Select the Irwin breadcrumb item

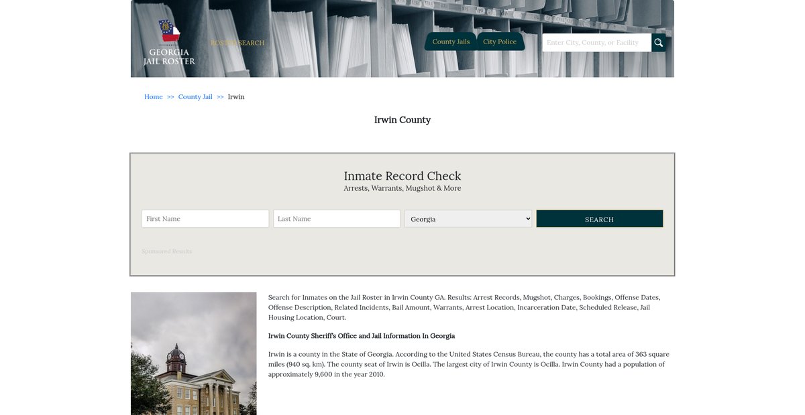236,97
